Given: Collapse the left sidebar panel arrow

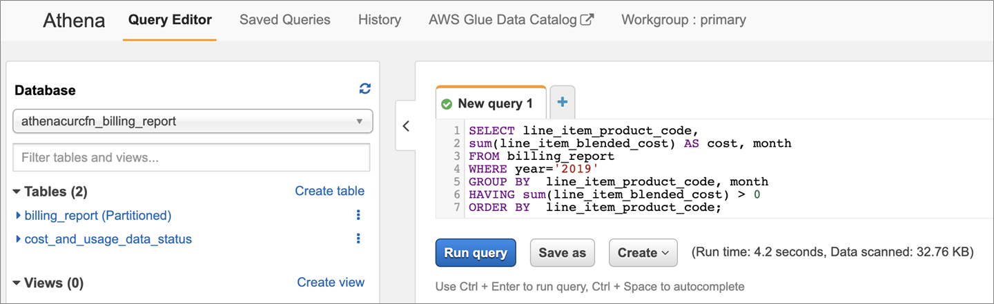Looking at the screenshot, I should 406,126.
